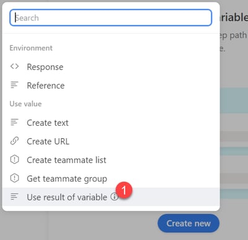Click the Create new button
248x240 pixels.
pos(188,223)
